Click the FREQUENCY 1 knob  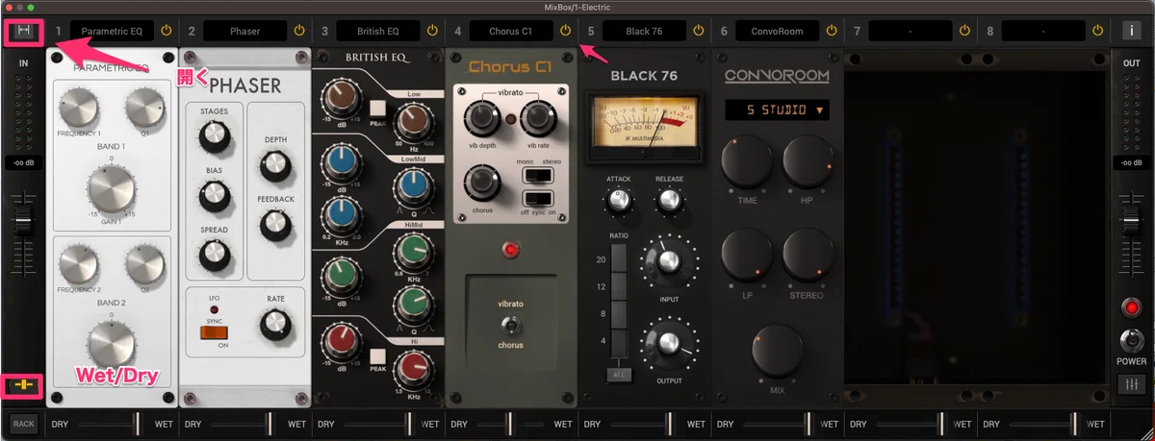coord(79,108)
